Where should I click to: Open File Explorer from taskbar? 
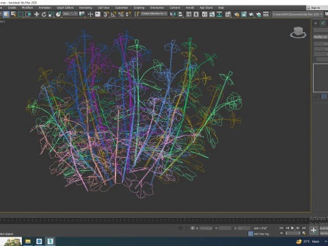[x=28, y=241]
